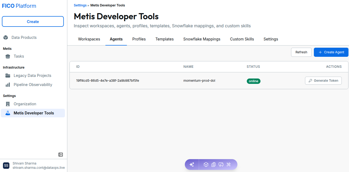Generate Token for momentum-prod-dol agent

[x=323, y=81]
